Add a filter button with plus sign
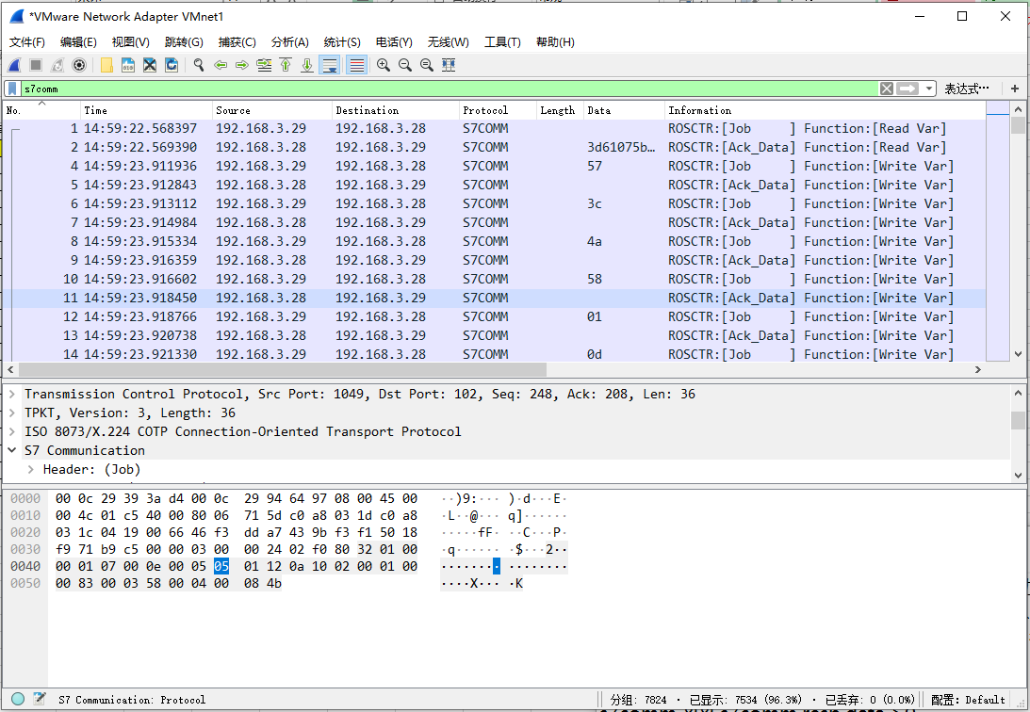 pos(1015,89)
